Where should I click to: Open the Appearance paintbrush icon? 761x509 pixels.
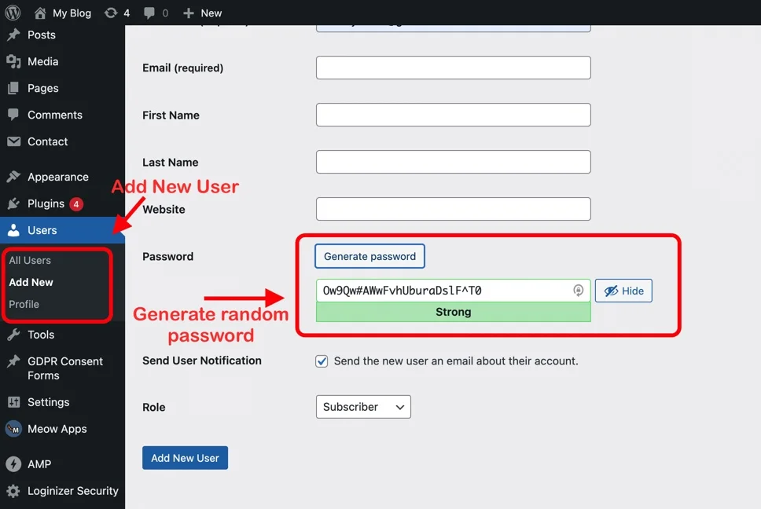click(13, 177)
